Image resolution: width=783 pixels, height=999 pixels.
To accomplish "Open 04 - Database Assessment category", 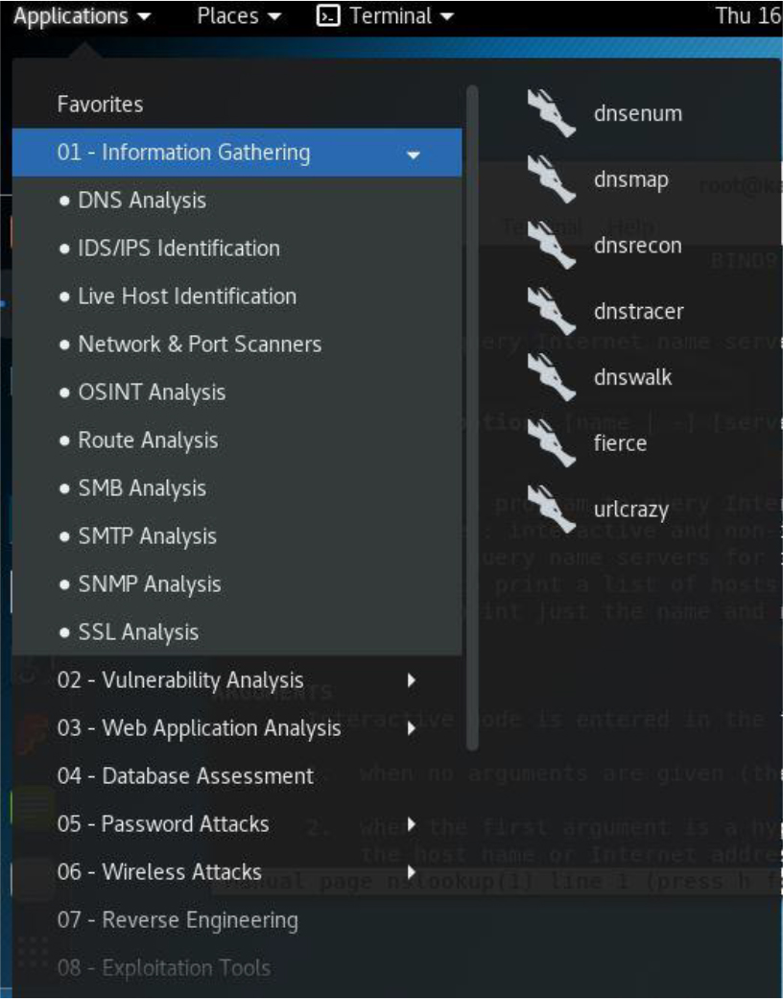I will click(x=185, y=776).
